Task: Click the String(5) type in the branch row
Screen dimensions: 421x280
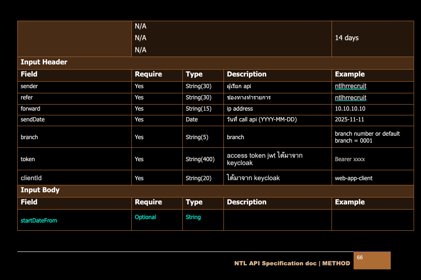Action: click(x=197, y=137)
